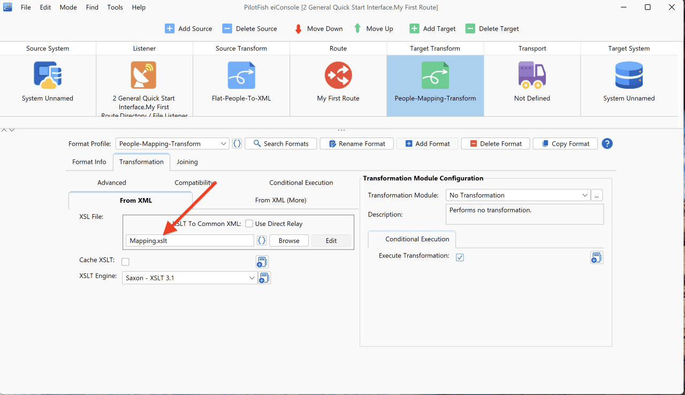The height and width of the screenshot is (395, 685).
Task: Click the Add Target toolbar button
Action: tap(432, 28)
